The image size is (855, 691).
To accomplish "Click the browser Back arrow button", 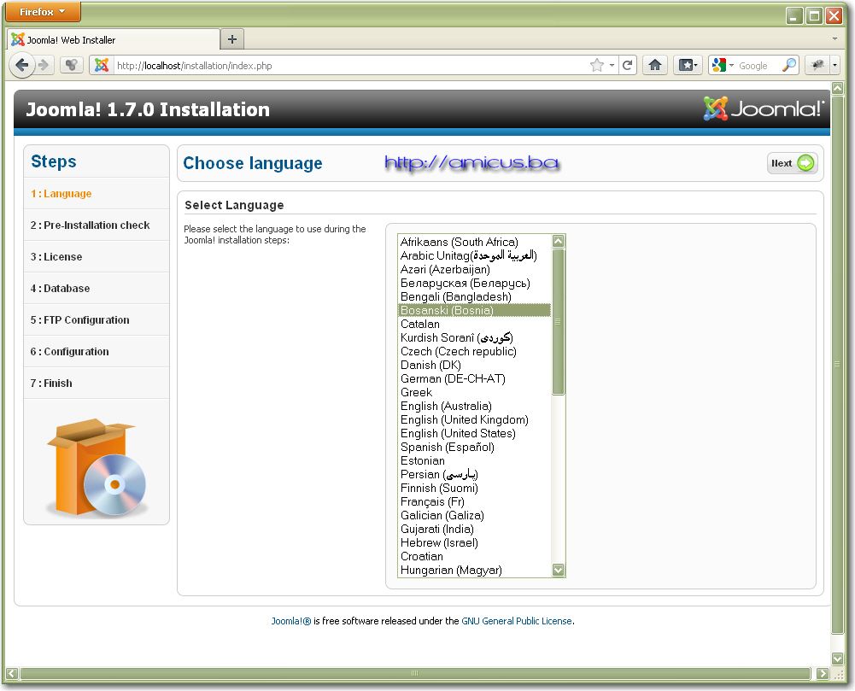I will pos(22,66).
